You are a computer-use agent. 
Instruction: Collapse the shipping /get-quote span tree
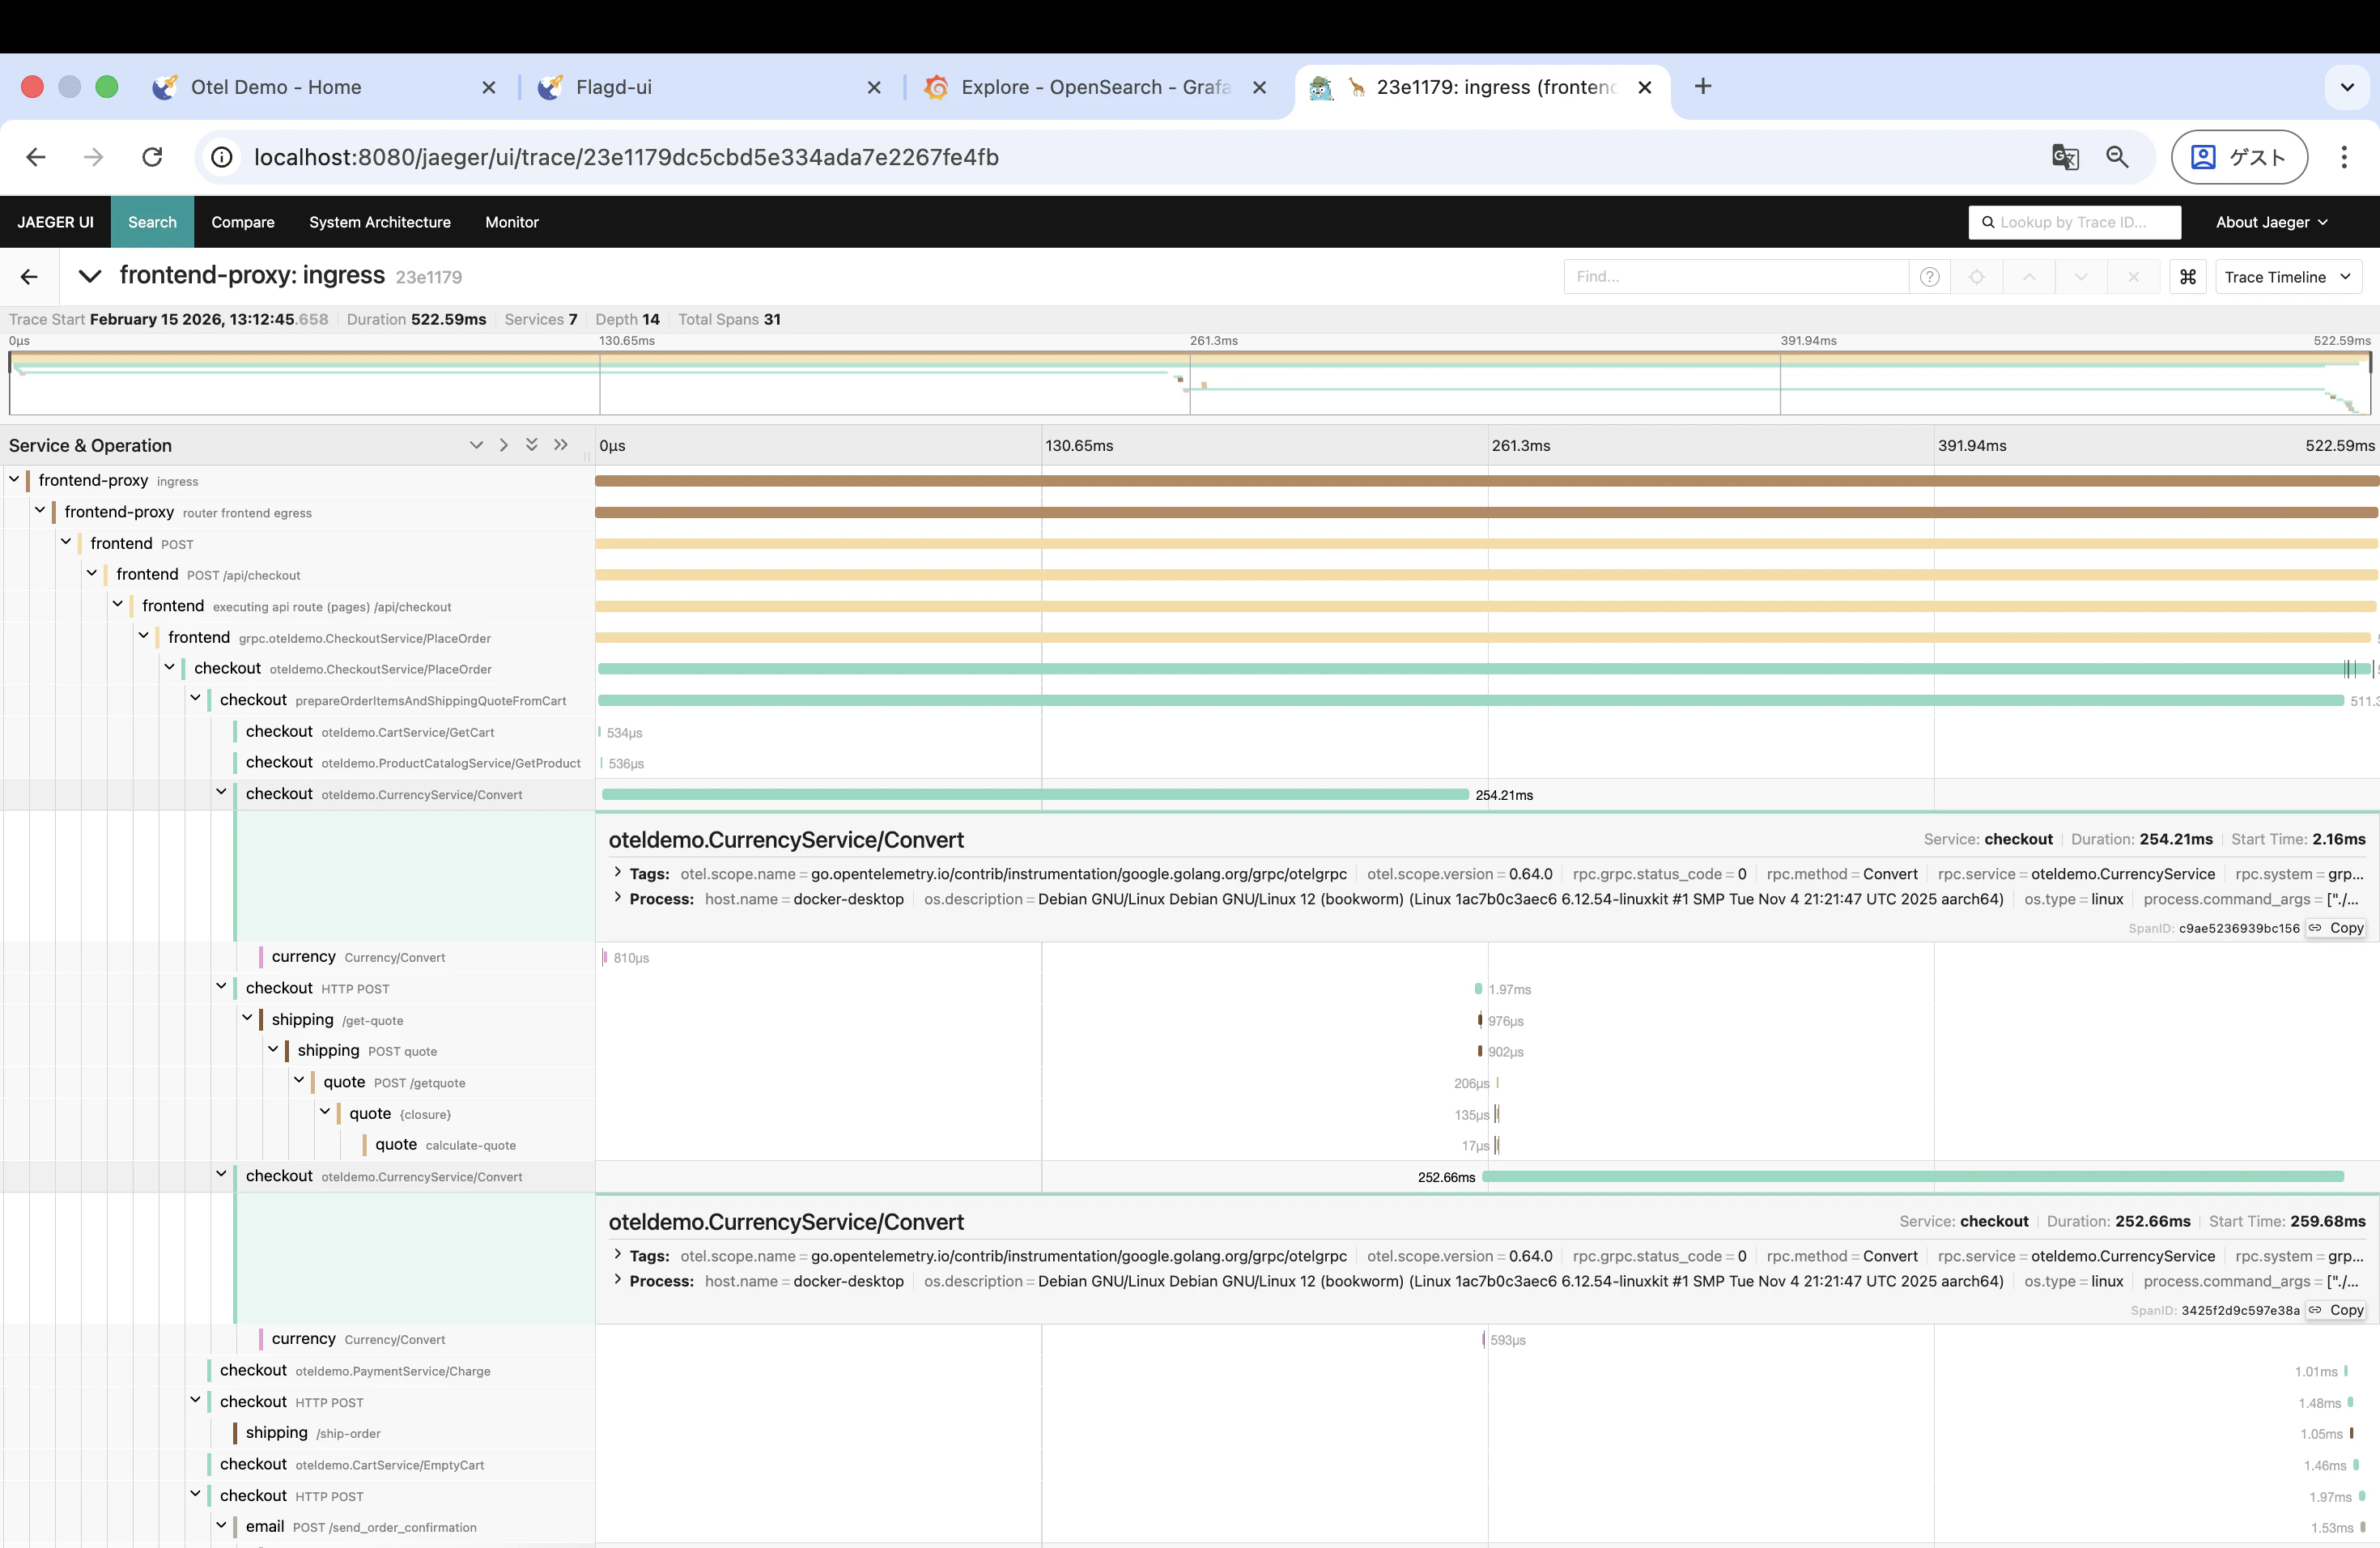[247, 1018]
